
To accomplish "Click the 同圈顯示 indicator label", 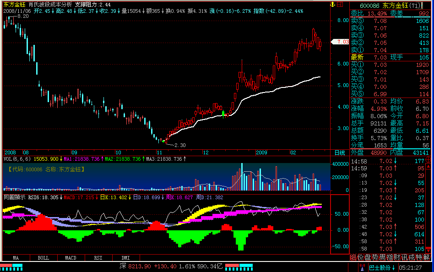I will [14, 197].
